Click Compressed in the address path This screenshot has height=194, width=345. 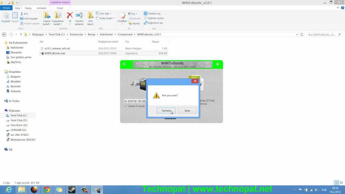(125, 34)
